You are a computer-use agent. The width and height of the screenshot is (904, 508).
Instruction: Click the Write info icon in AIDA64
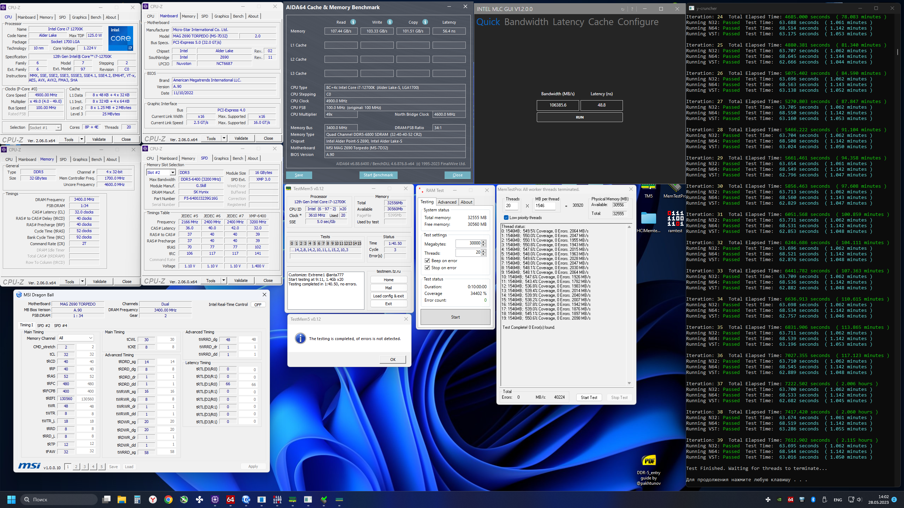(389, 22)
